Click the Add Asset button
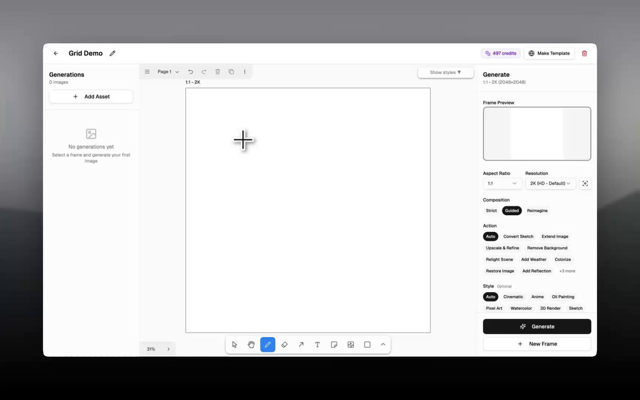This screenshot has width=640, height=400. (x=91, y=97)
